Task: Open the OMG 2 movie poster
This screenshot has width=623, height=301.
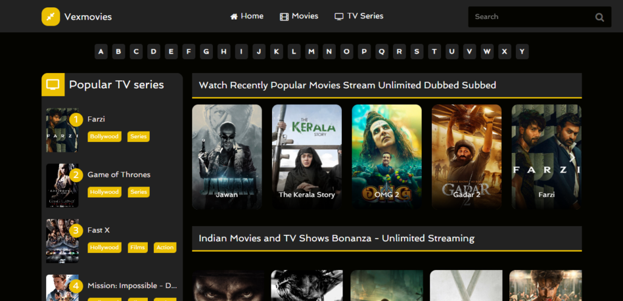Action: click(386, 157)
